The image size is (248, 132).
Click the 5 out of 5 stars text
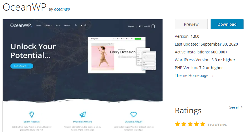click(217, 125)
